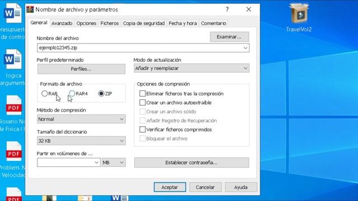Image resolution: width=358 pixels, height=201 pixels.
Task: Expand the volume size combo box
Action: click(x=97, y=162)
